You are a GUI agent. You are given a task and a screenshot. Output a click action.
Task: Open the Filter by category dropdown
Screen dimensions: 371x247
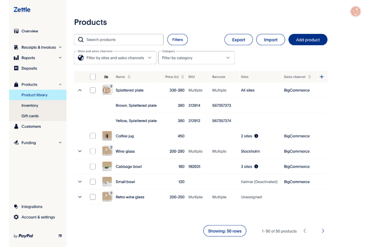[196, 58]
